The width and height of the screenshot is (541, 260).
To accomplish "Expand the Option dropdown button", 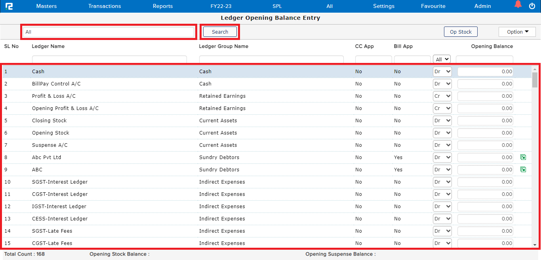I will (517, 32).
